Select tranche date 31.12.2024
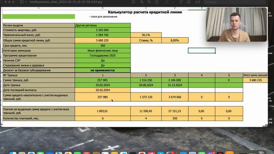 click(x=175, y=85)
